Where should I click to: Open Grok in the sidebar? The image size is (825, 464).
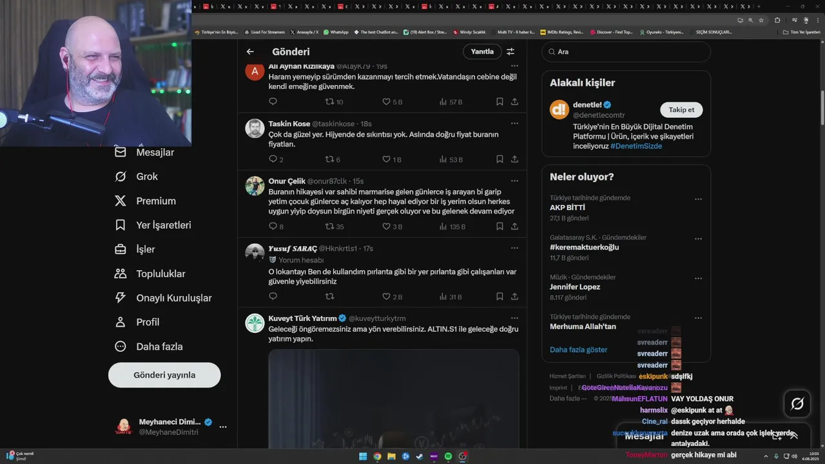coord(137,177)
